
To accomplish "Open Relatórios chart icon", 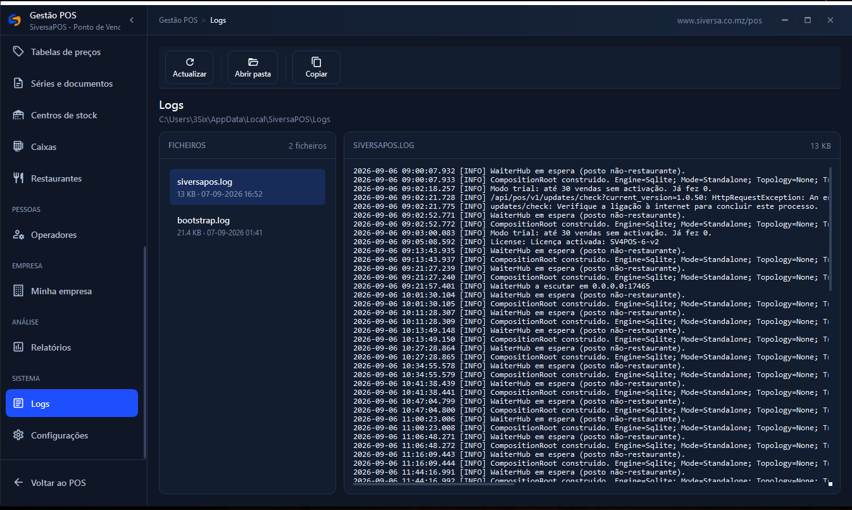I will [18, 347].
